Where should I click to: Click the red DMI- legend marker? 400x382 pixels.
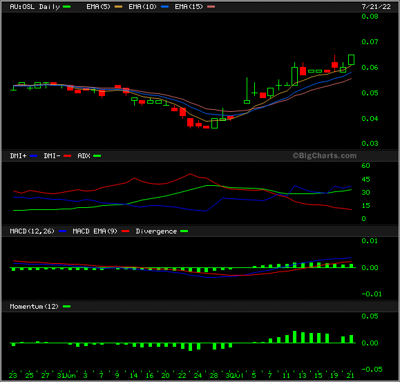click(x=67, y=156)
